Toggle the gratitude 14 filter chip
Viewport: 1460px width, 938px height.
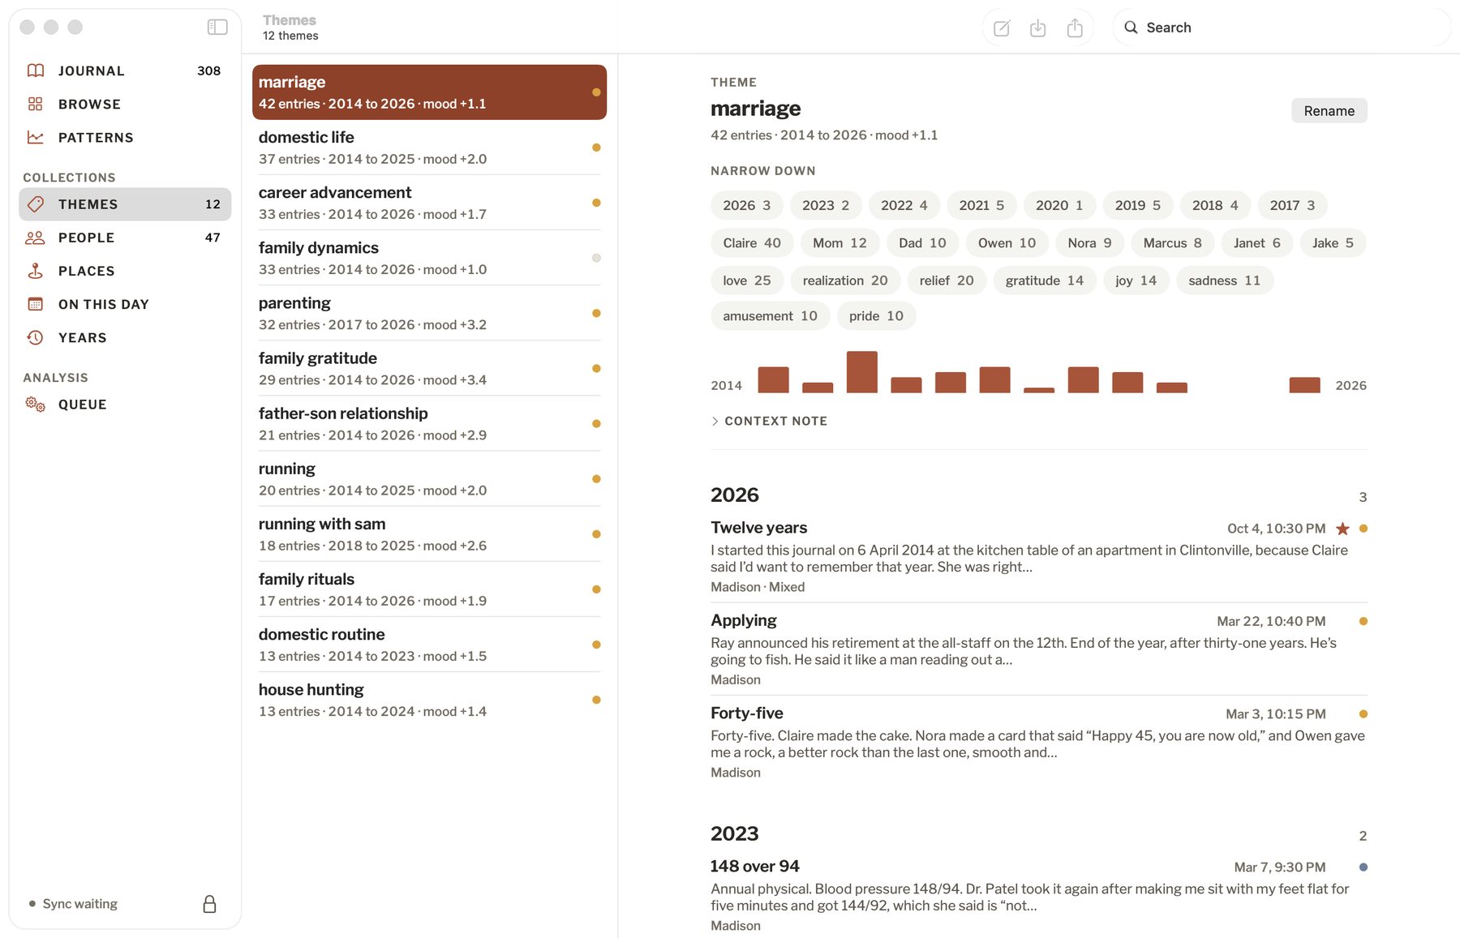click(1045, 281)
